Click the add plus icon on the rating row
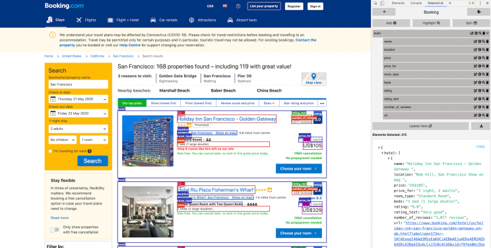491x248 pixels. (479, 91)
